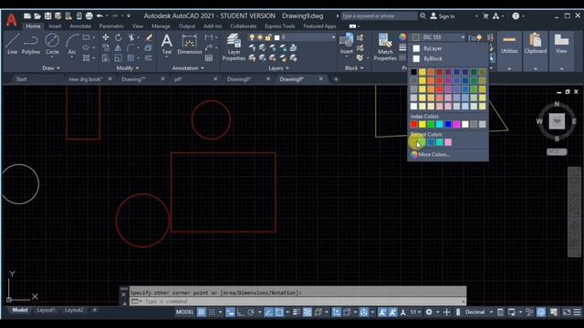Open Layer Properties manager

coord(234,46)
